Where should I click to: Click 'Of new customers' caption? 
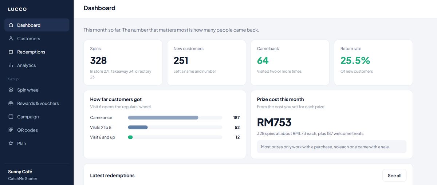coord(357,71)
